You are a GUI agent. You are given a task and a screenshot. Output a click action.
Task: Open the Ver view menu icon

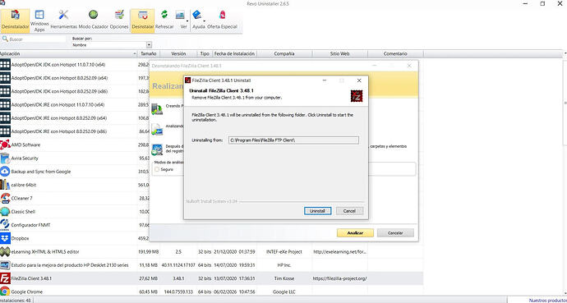coord(183,21)
